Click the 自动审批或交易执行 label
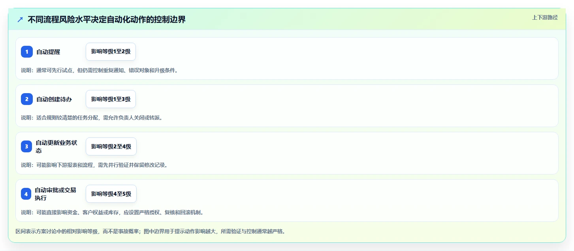 (x=55, y=194)
